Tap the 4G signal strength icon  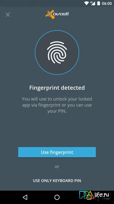[x=93, y=3]
